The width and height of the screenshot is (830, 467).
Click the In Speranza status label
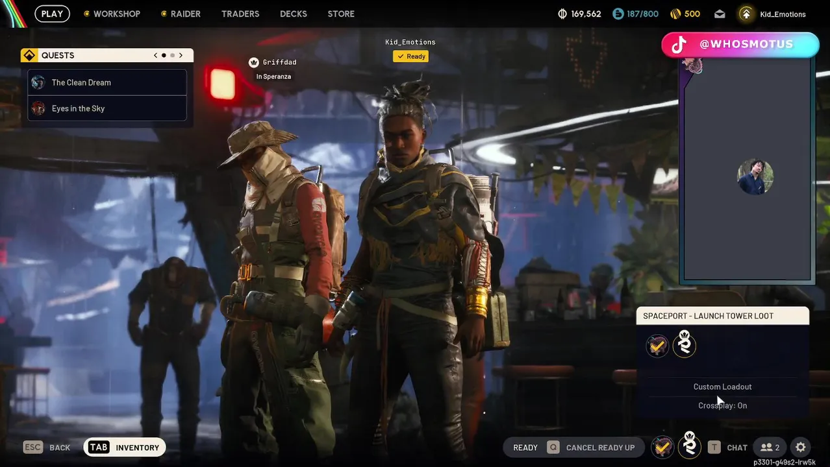pos(273,77)
